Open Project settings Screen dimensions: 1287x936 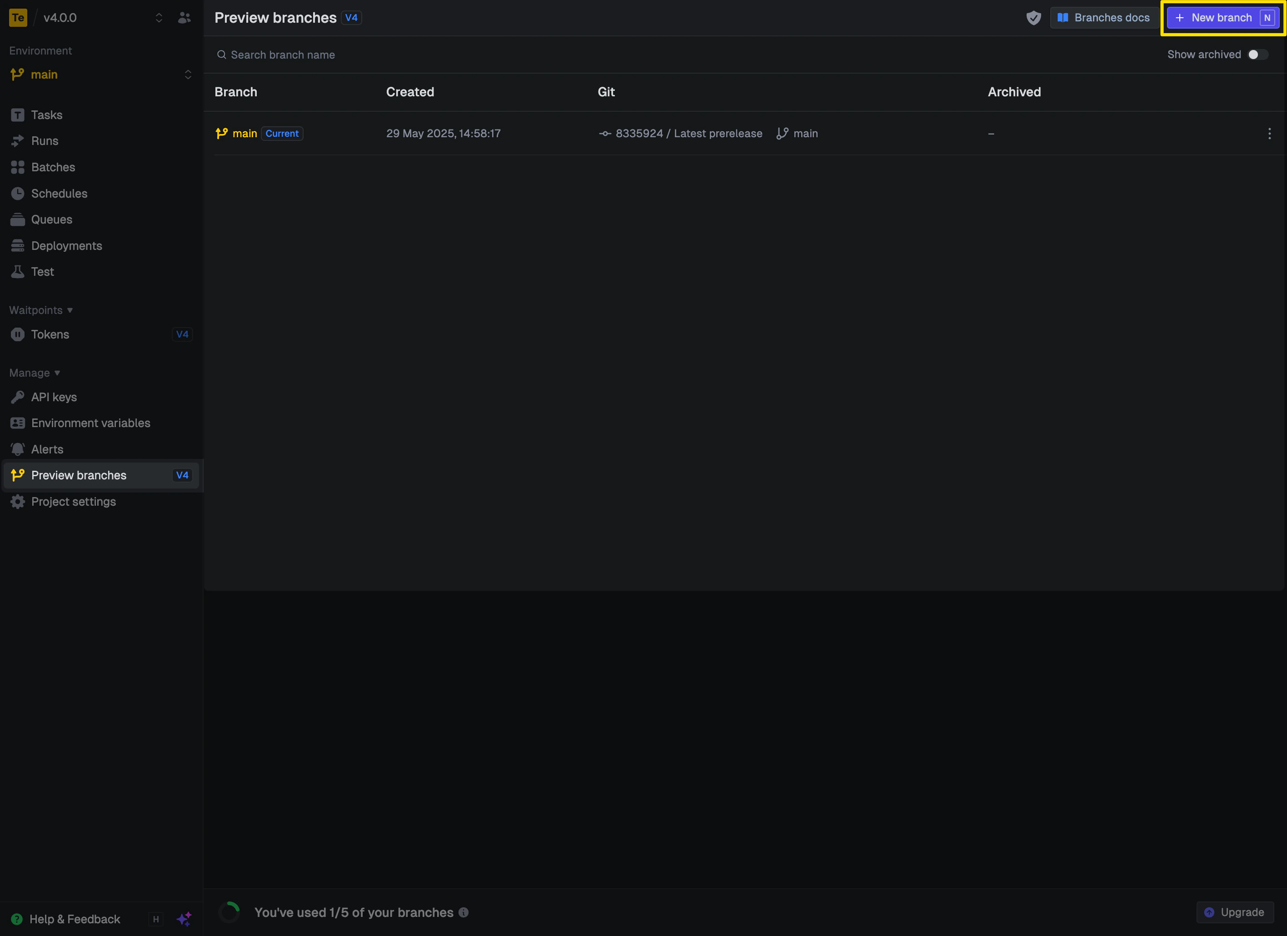click(73, 502)
